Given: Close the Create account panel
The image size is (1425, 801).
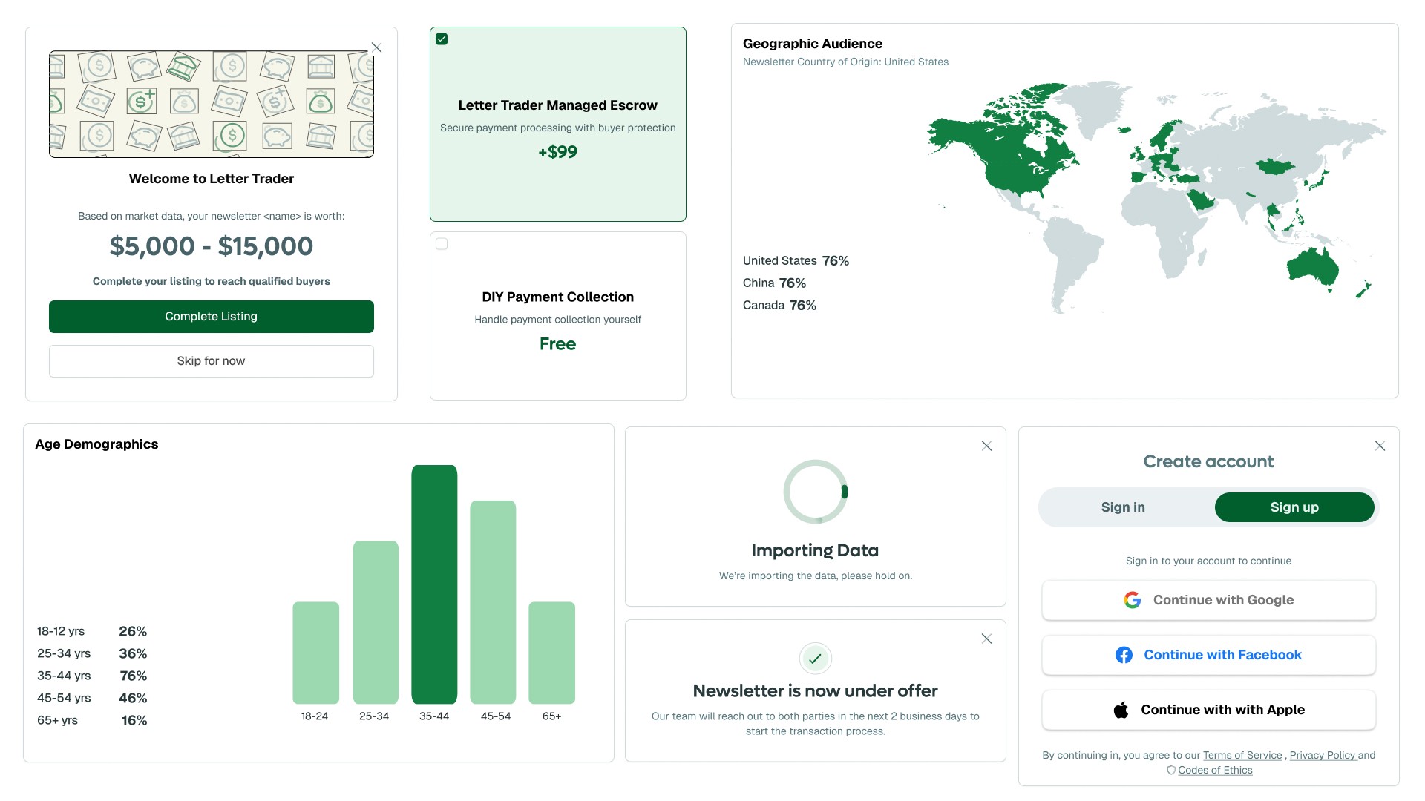Looking at the screenshot, I should [x=1380, y=446].
